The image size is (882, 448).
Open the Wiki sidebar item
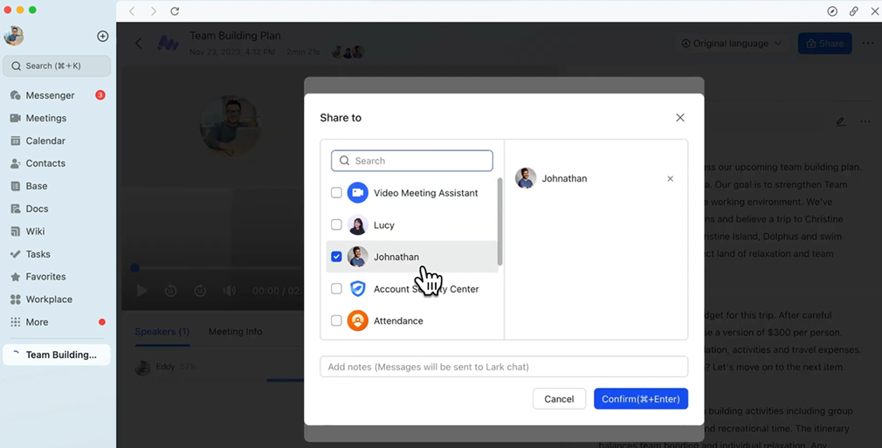(35, 231)
